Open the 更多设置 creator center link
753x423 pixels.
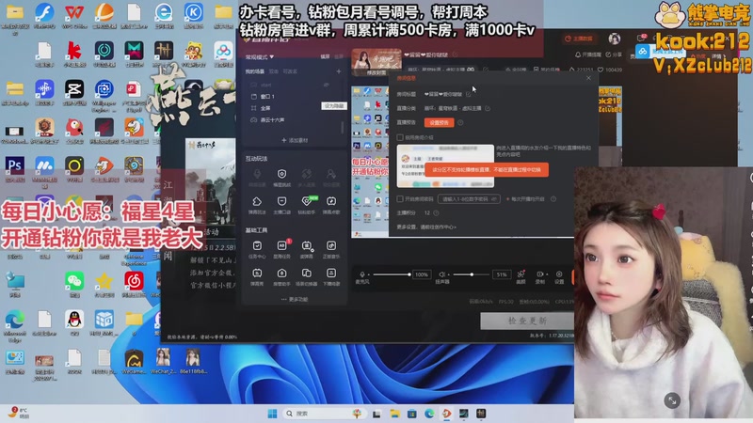[x=426, y=227]
